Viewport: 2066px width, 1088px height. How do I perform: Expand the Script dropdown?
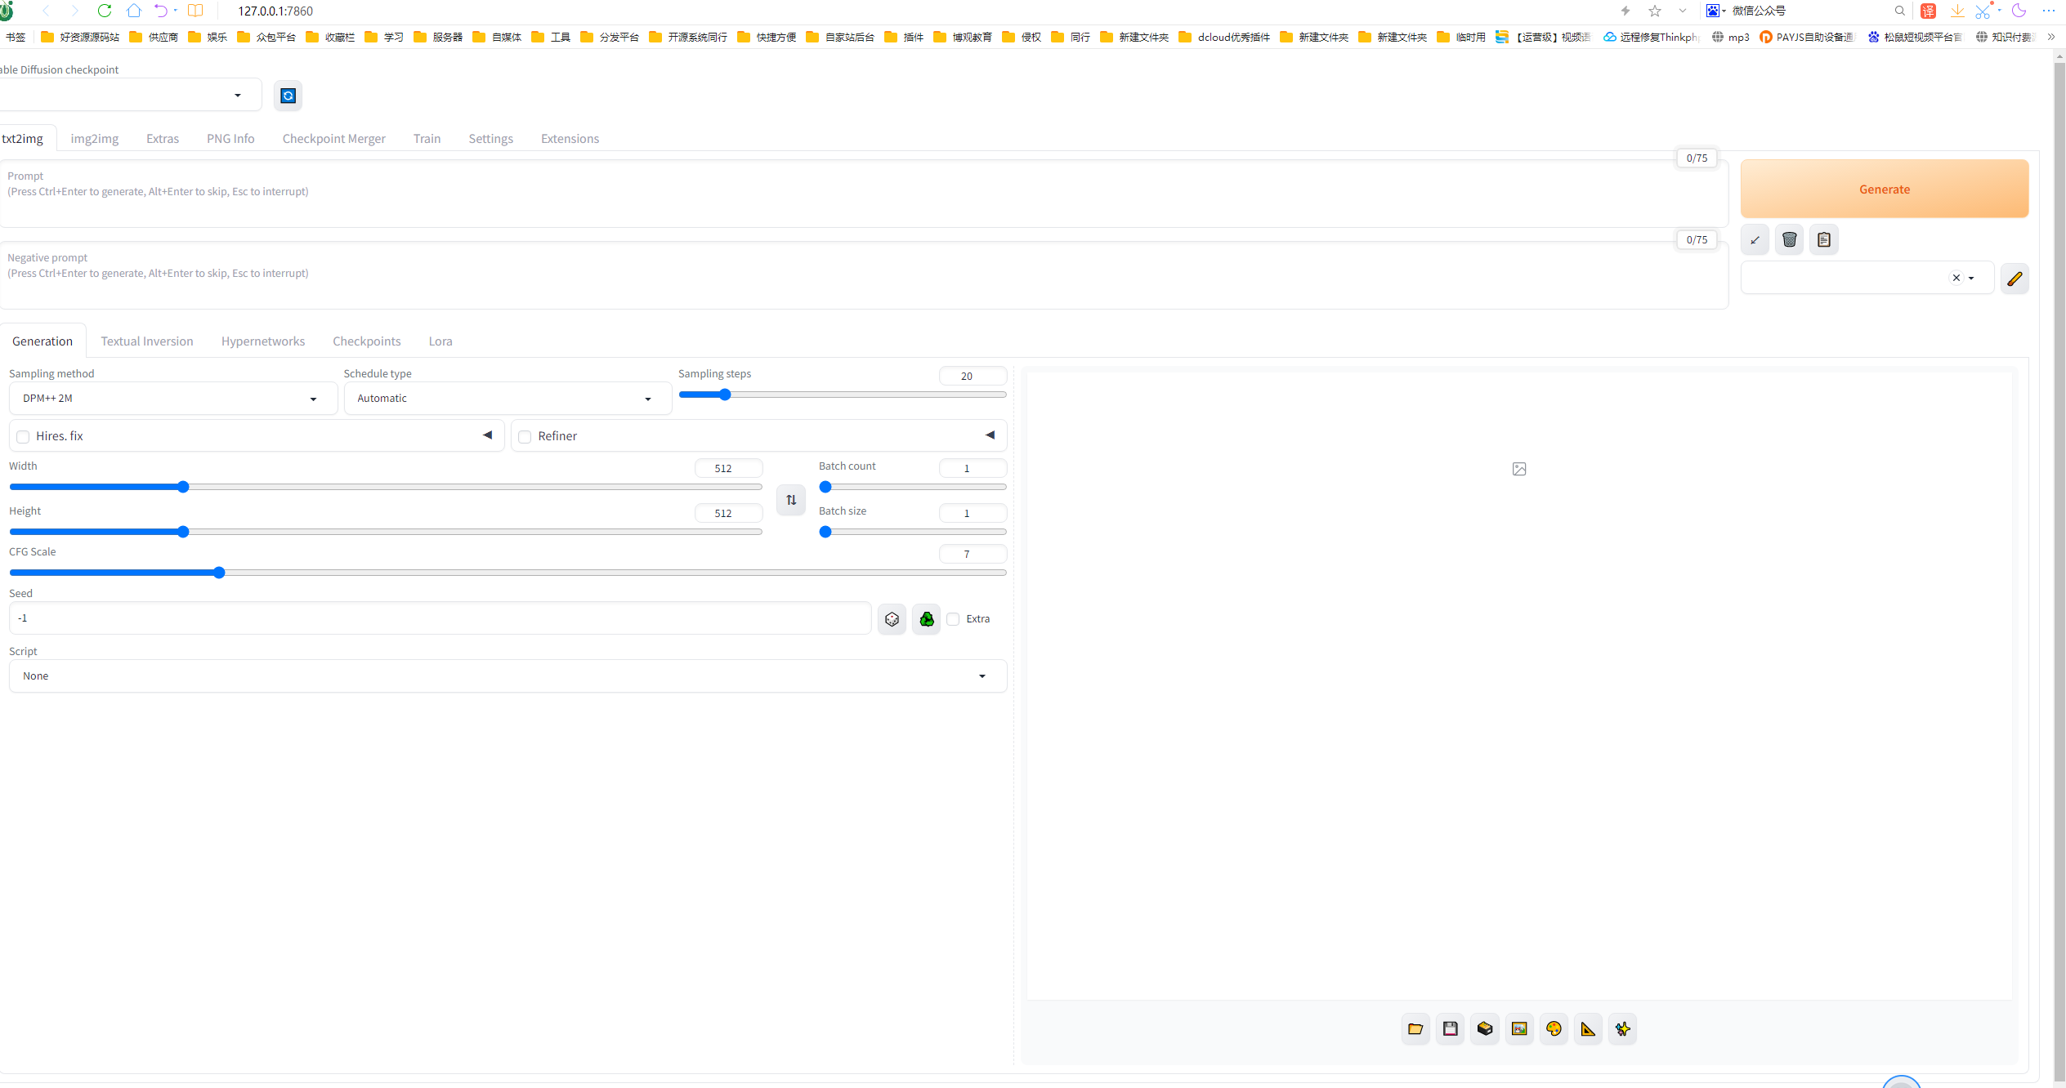(507, 676)
